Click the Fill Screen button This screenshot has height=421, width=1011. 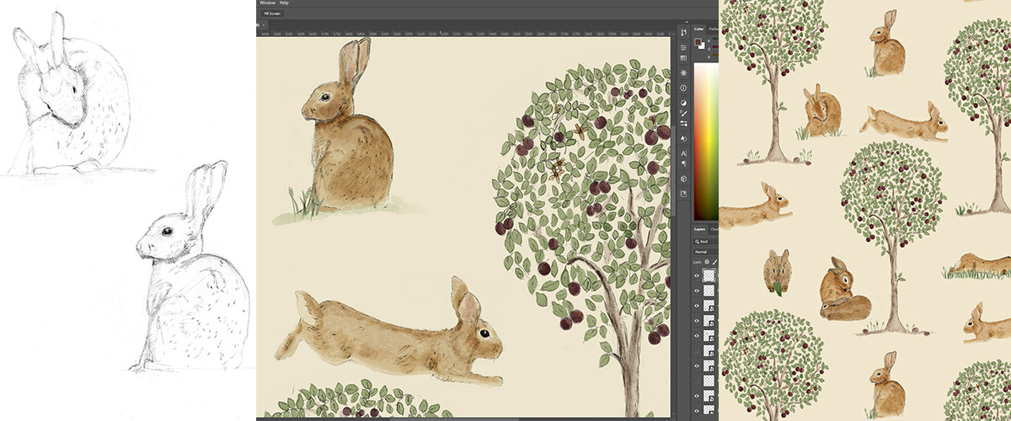[272, 13]
